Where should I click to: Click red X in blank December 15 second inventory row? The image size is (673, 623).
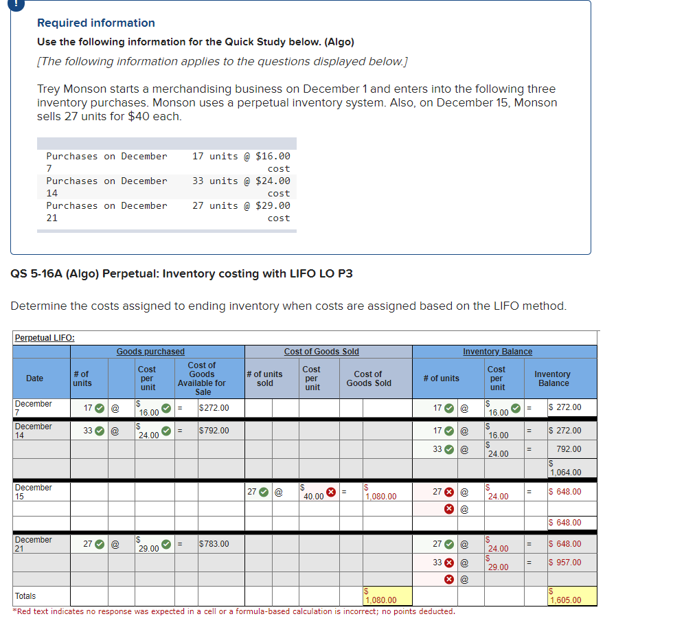449,509
